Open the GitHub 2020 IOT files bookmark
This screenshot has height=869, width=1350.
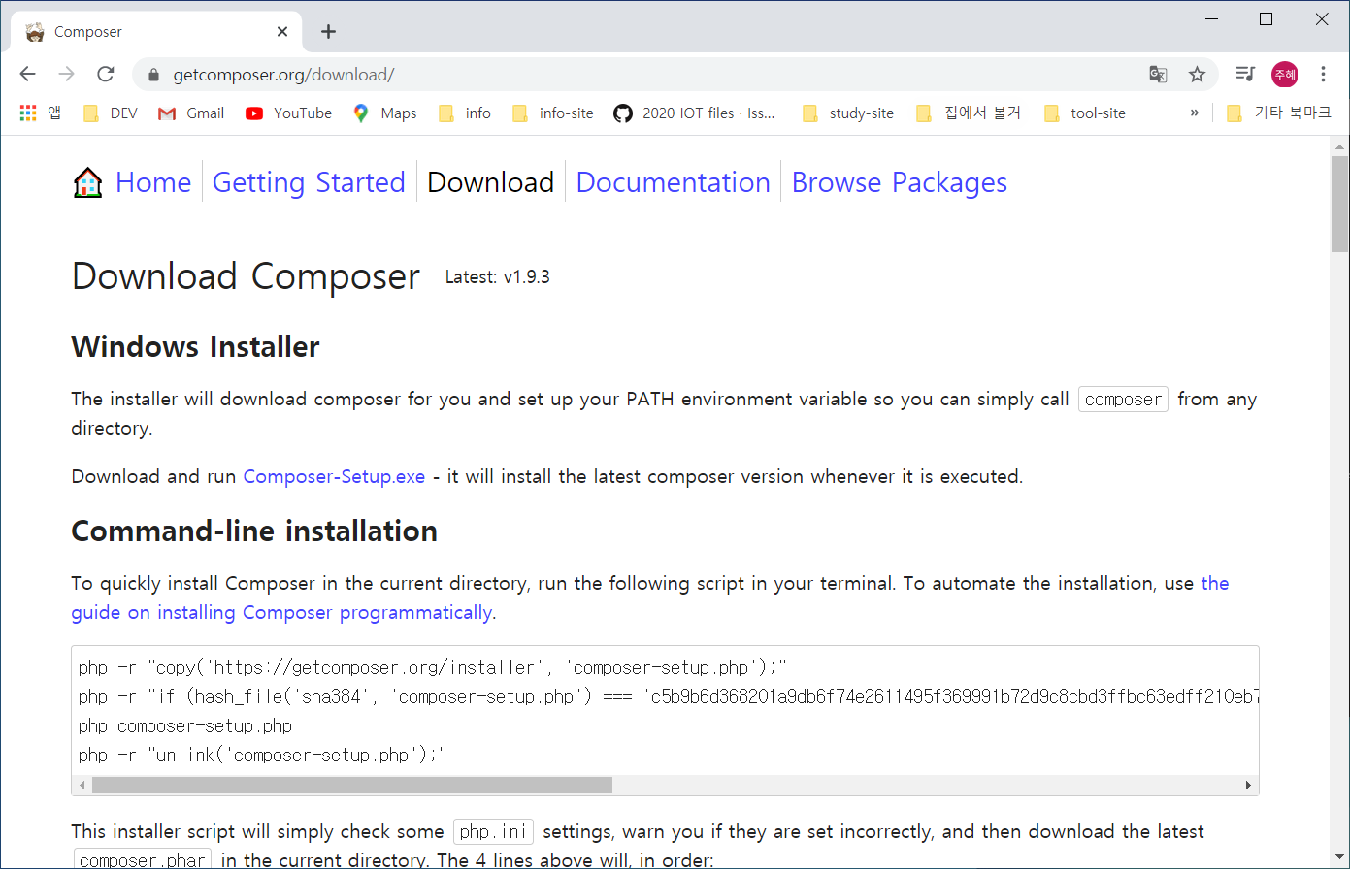695,113
